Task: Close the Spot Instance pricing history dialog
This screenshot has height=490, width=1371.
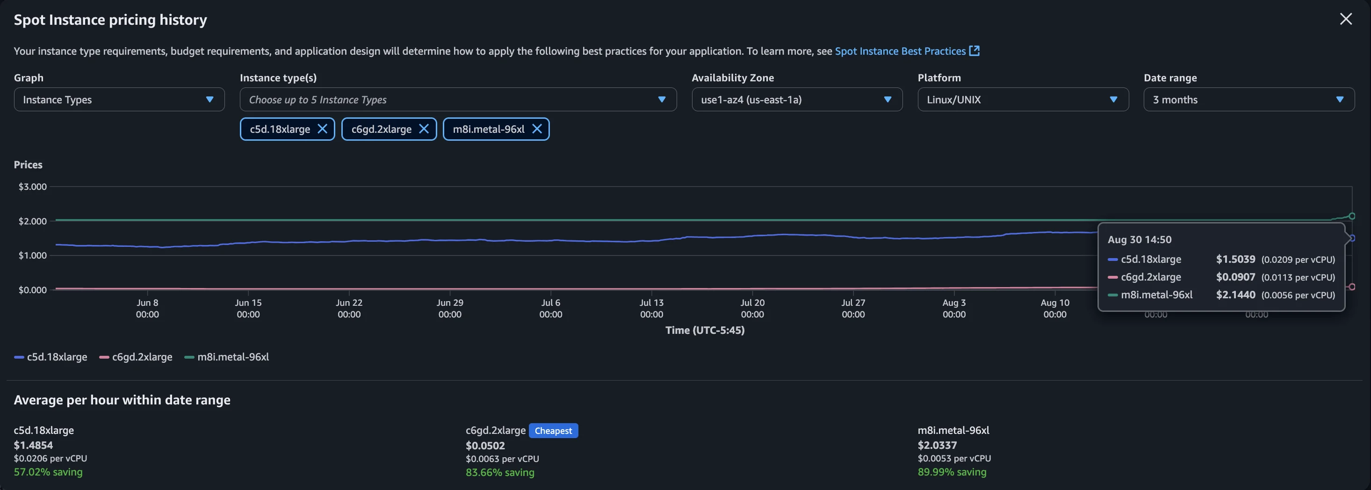Action: point(1345,19)
